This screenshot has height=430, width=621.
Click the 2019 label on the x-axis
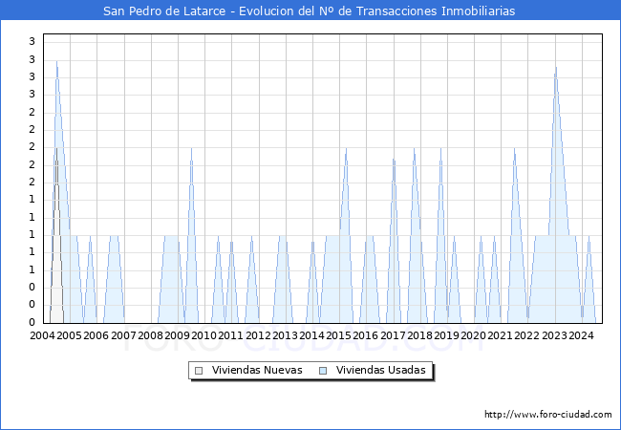pyautogui.click(x=447, y=336)
